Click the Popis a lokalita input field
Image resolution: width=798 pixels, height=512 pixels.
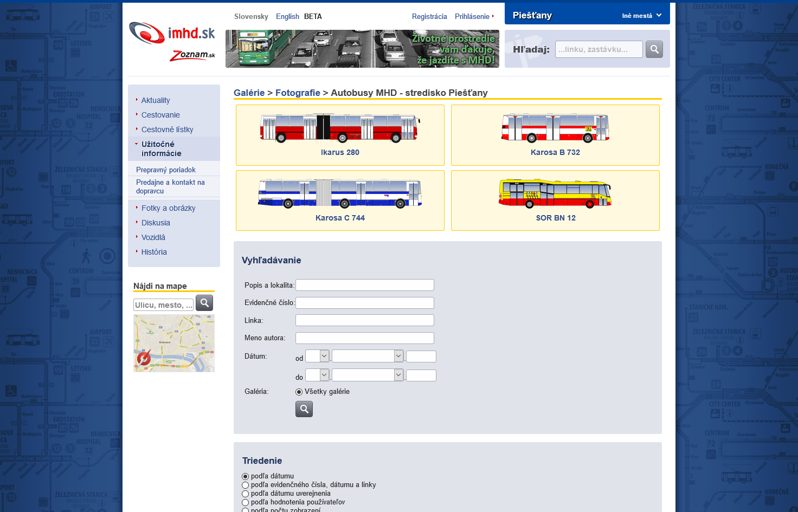pos(364,285)
